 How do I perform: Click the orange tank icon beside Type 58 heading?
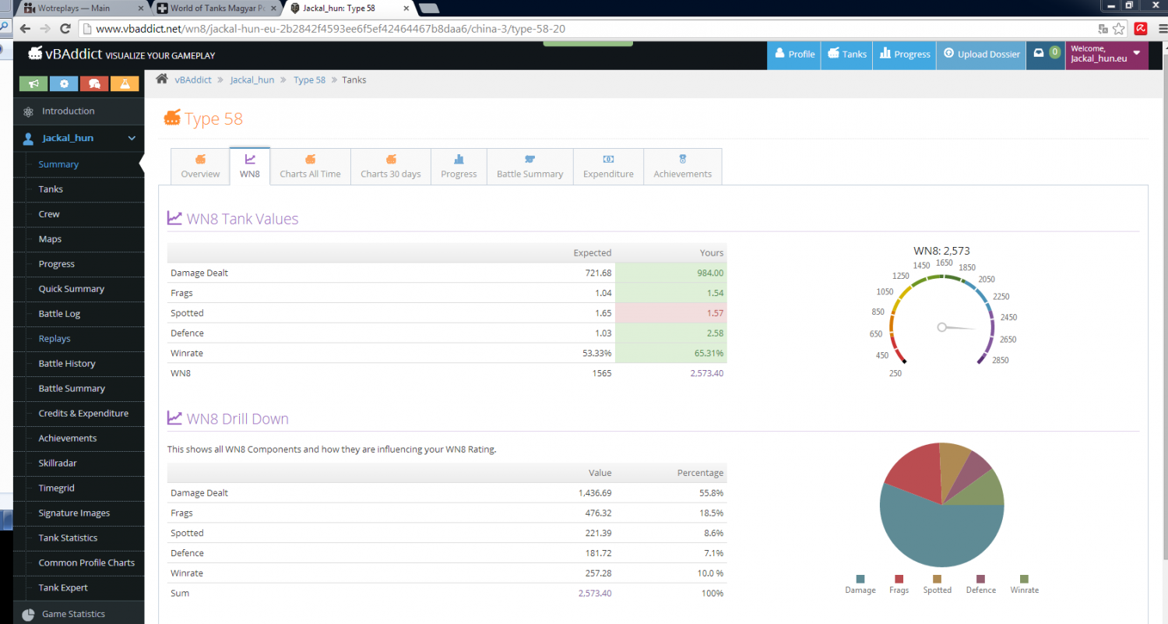[x=172, y=118]
